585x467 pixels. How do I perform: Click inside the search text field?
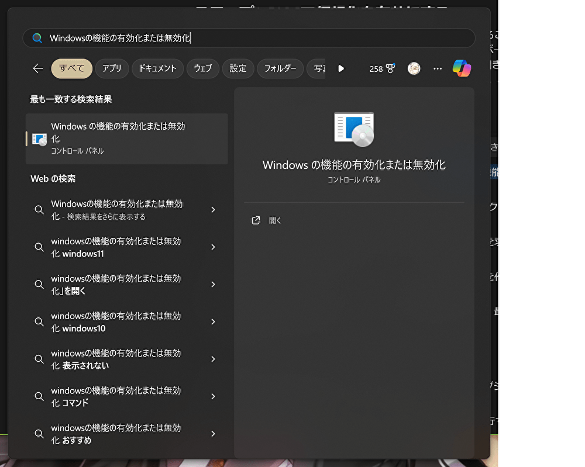tap(249, 38)
